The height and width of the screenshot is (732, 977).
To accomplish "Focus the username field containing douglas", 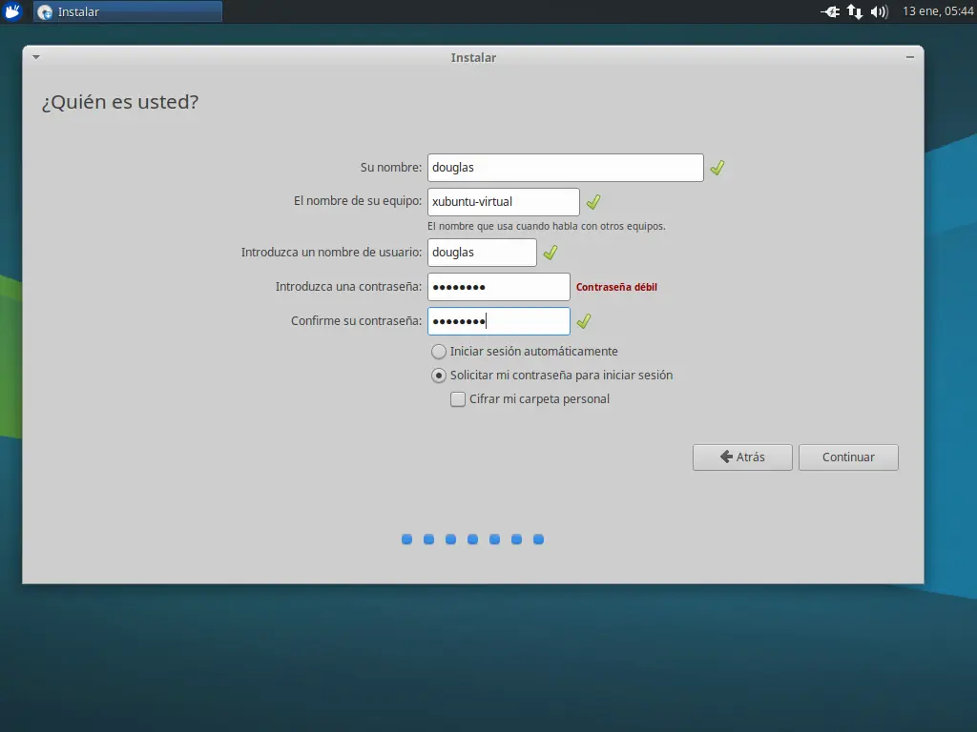I will pos(482,252).
